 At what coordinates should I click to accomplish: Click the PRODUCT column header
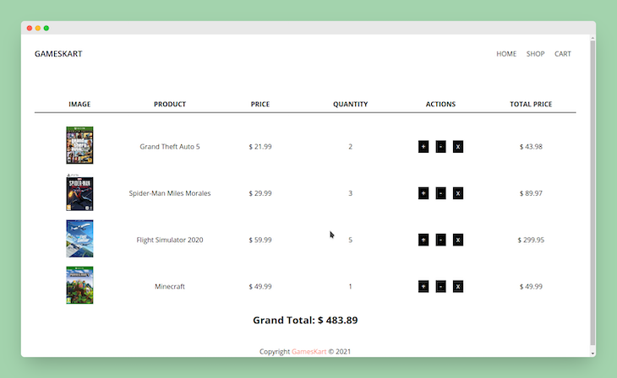[170, 104]
